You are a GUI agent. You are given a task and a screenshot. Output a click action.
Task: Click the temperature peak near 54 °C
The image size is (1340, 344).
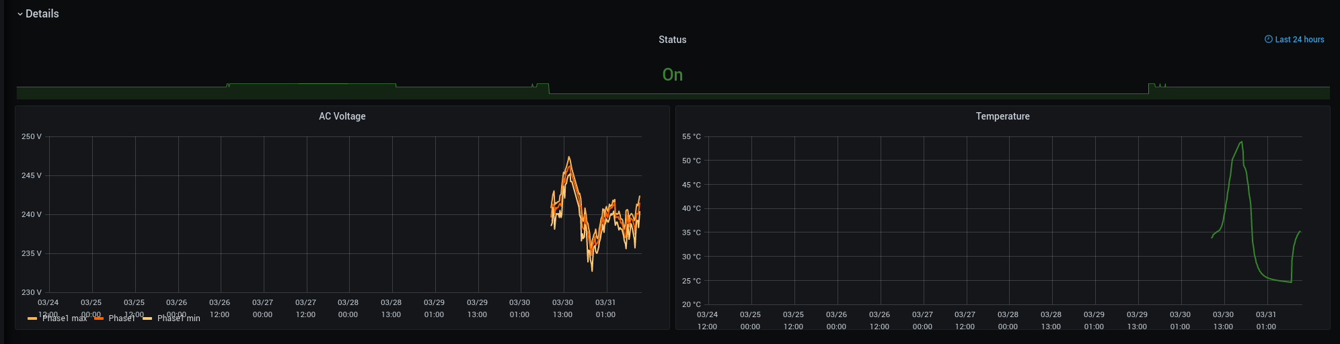(x=1241, y=142)
